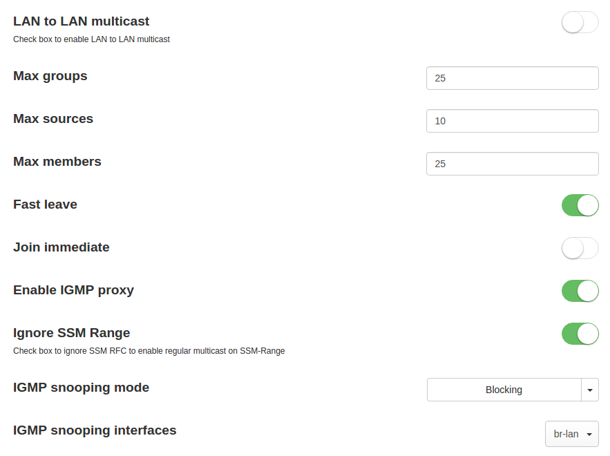Select the Max members input box
Viewport: 610px width, 456px height.
tap(512, 164)
